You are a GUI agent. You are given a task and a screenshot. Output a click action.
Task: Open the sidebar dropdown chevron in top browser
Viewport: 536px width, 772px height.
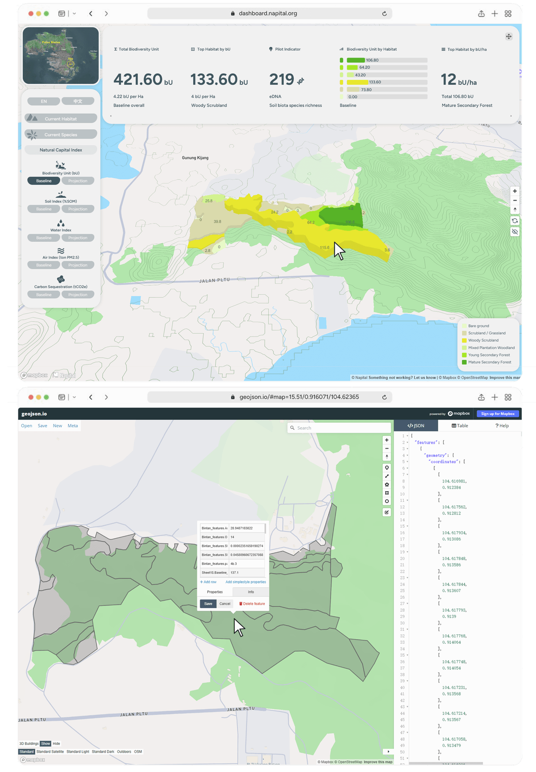74,14
